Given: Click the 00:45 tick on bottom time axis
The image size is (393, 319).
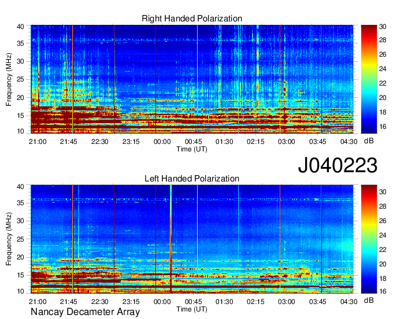Looking at the screenshot, I should pos(193,302).
